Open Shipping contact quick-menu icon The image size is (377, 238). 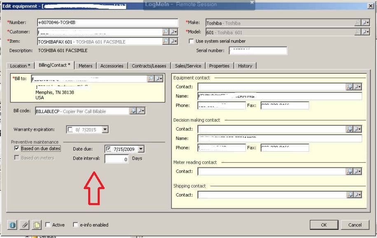[358, 195]
